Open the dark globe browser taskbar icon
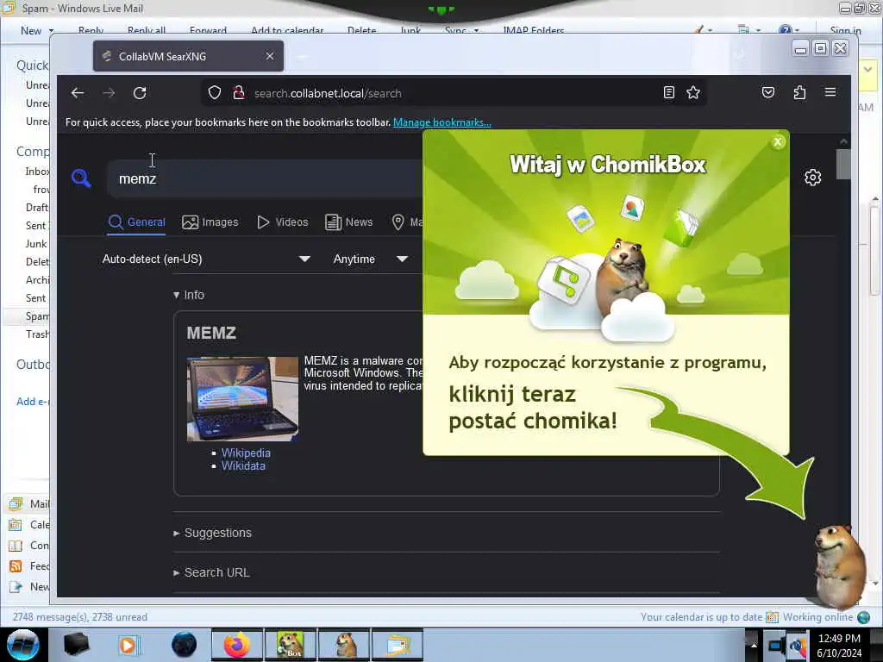This screenshot has width=883, height=662. (x=185, y=645)
